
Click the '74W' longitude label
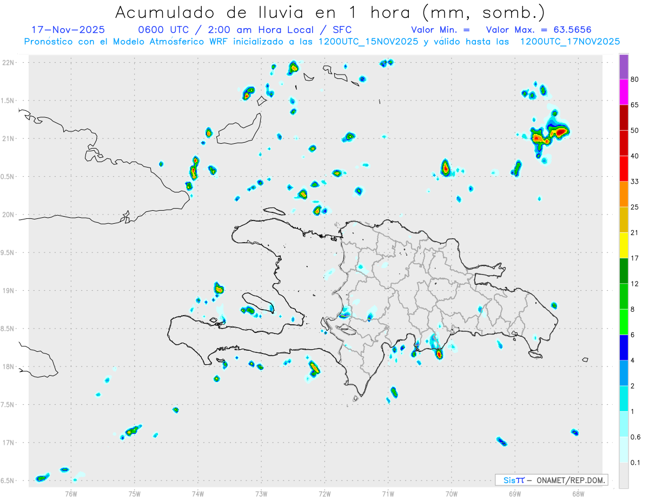(198, 493)
